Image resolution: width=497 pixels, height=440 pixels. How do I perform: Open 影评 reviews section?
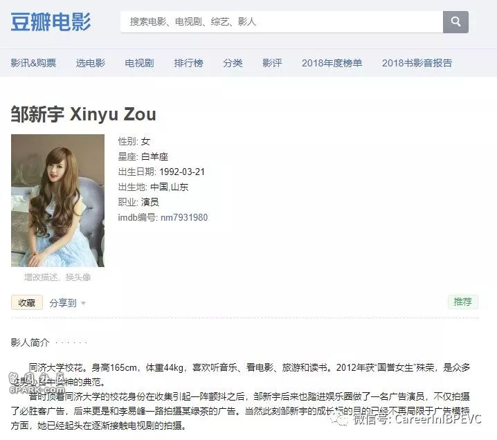click(x=272, y=63)
